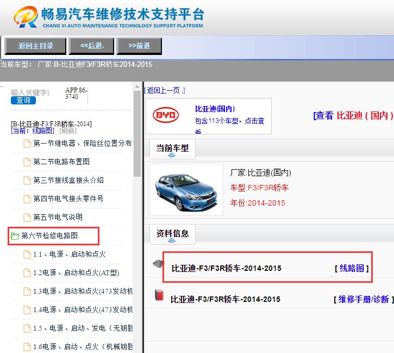The height and width of the screenshot is (353, 394).
Task: Click the 包含113个车型 link
Action: [230, 121]
